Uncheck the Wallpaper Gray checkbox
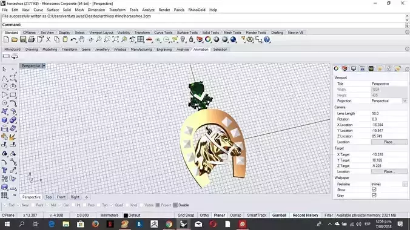The height and width of the screenshot is (230, 410). [374, 195]
